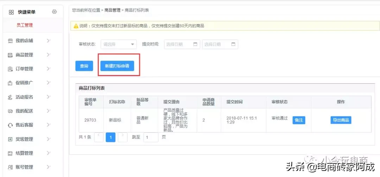
Task: Go to previous page arrow
Action: click(x=99, y=137)
